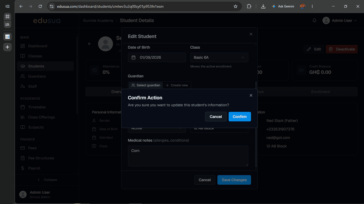Bookmark this page with the star
Viewport: 364px width, 204px height.
(x=236, y=6)
